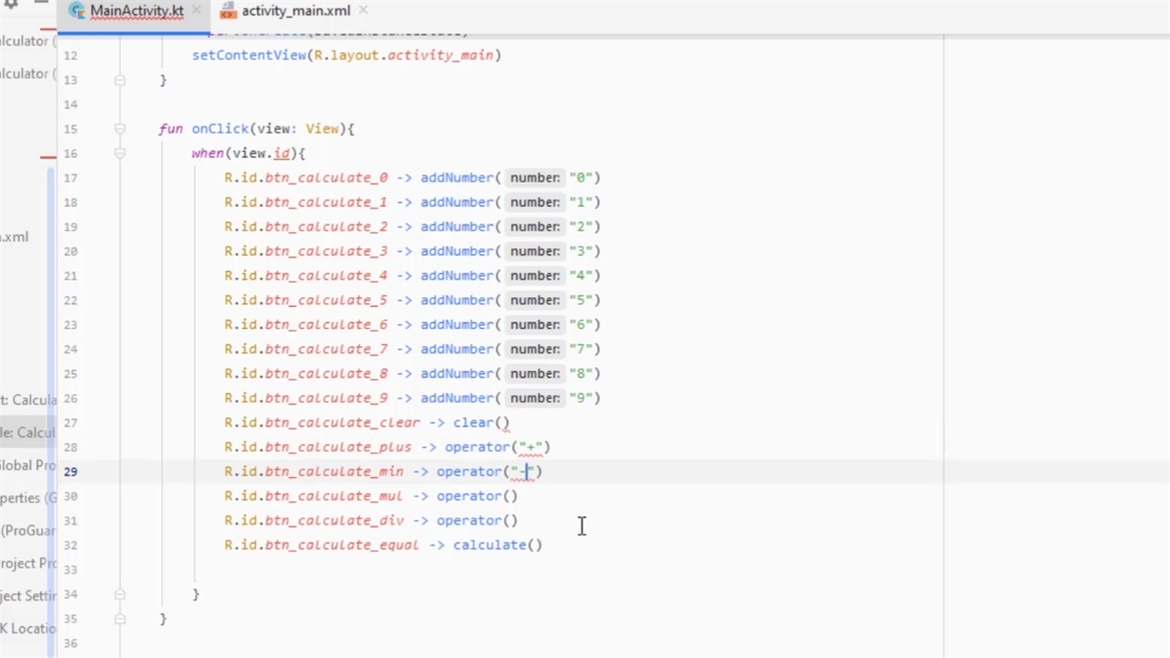
Task: Place cursor inside operator() parentheses on line 30
Action: (513, 496)
